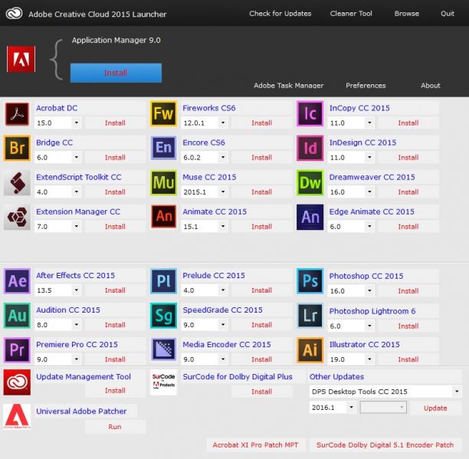Click Acrobat XI Pro Patch MPT button
Screen dimensions: 469x459
(256, 445)
